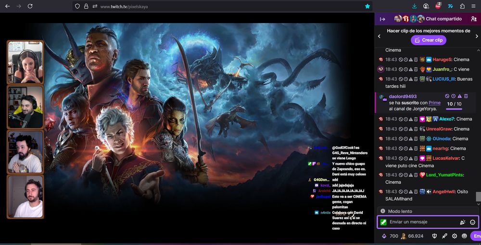Ban UnrealGraw with the ban icon
481x245 pixels.
(x=401, y=129)
